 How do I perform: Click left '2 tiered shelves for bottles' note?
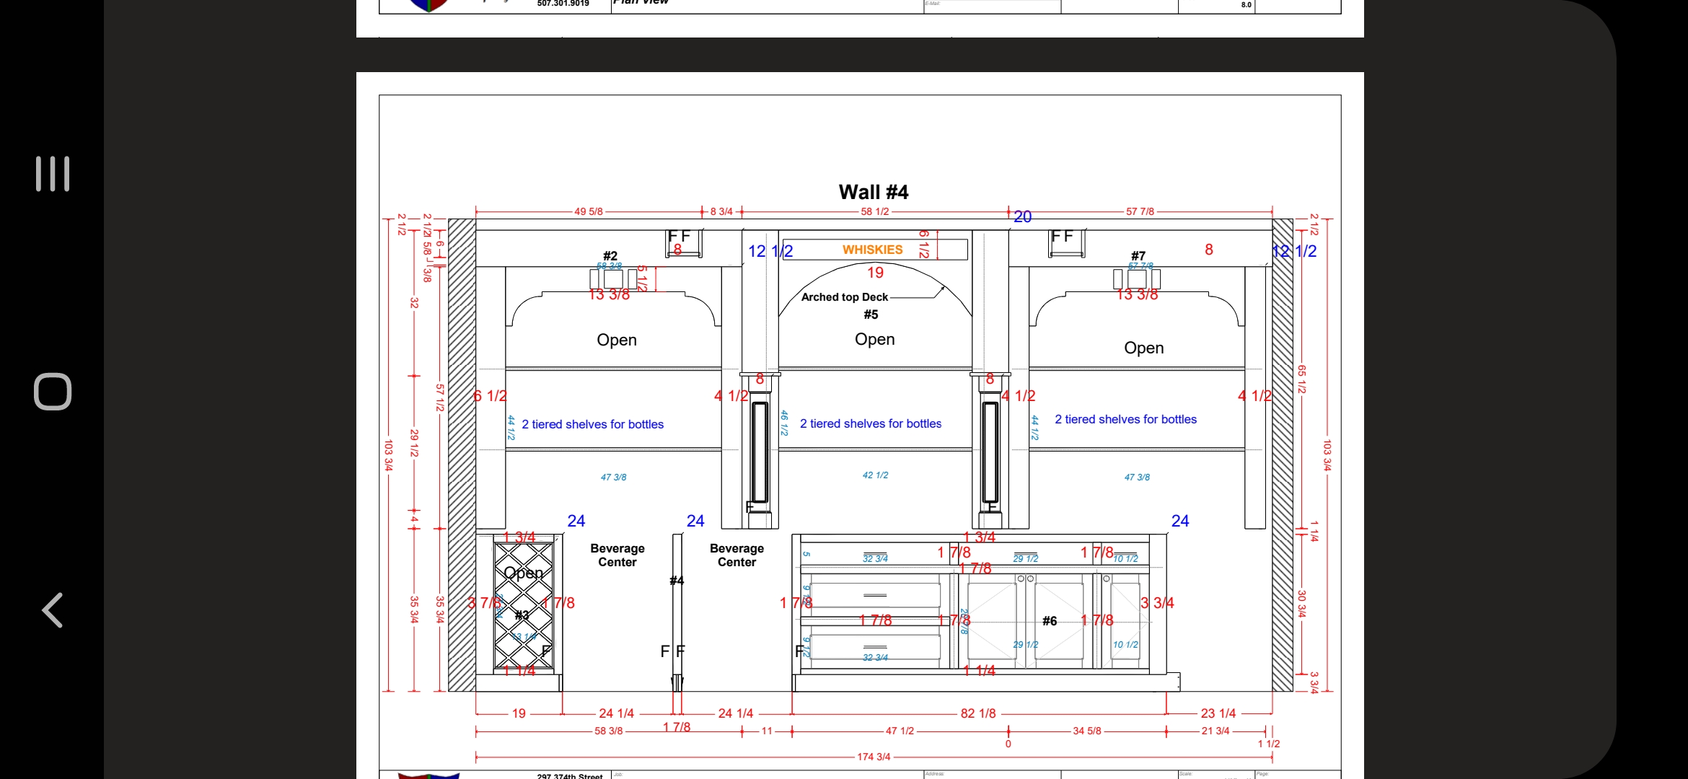[x=592, y=425]
